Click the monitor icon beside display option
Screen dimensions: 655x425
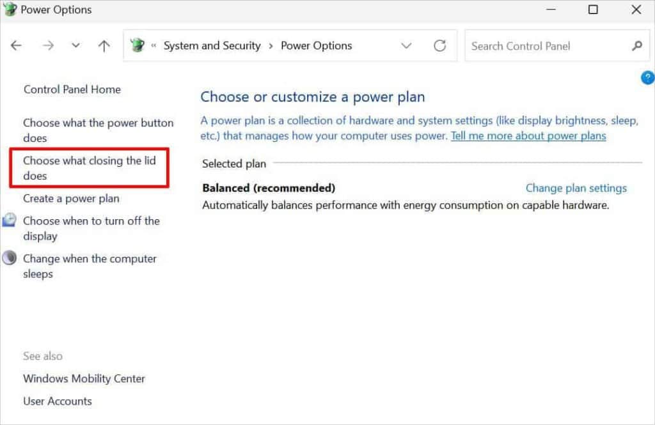click(x=10, y=220)
